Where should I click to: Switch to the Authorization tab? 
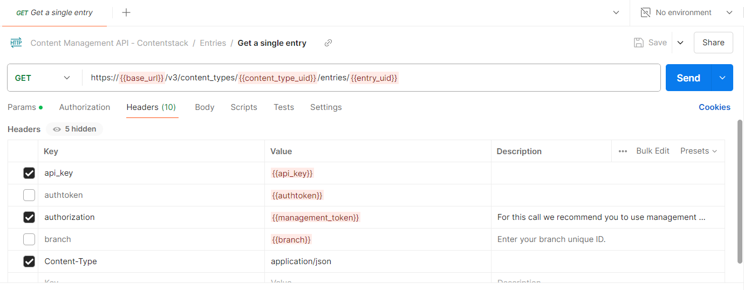85,107
